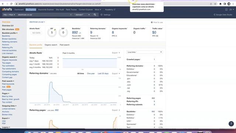Switch to the Paid search tab

point(65,45)
